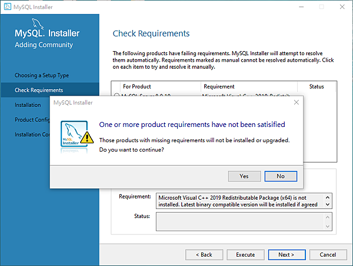Select the Check Requirements step
This screenshot has height=266, width=353.
point(39,90)
